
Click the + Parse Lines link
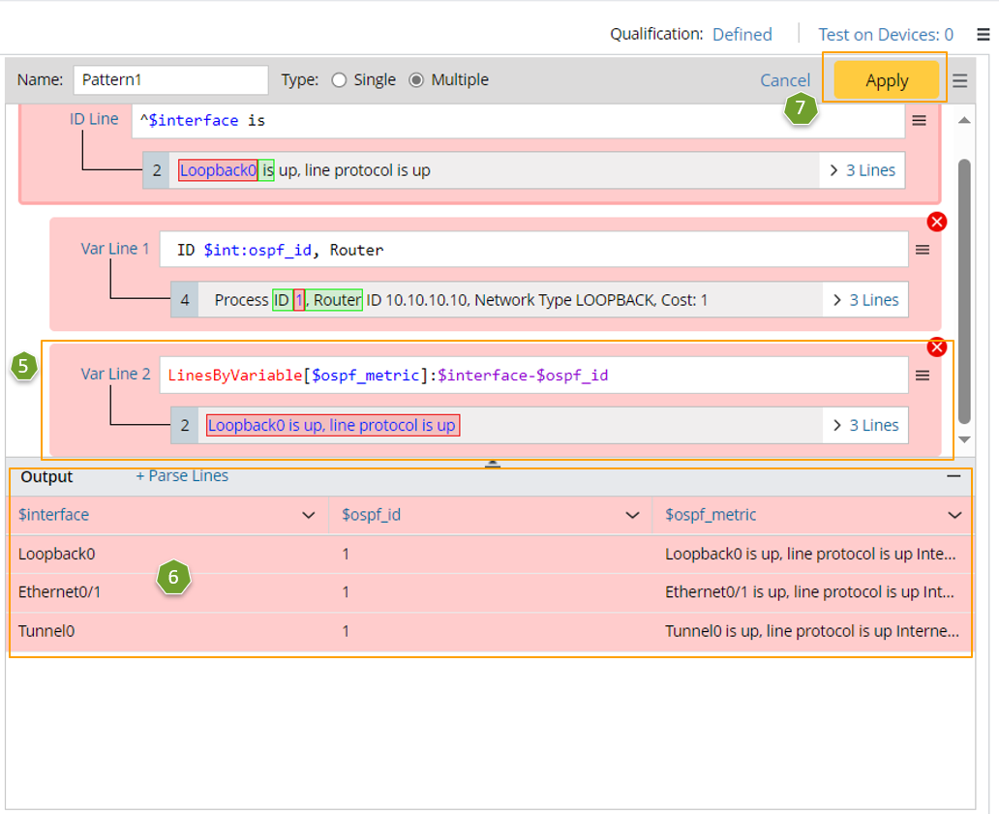tap(182, 476)
